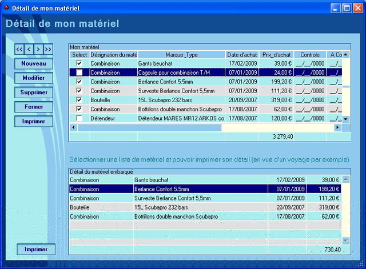Click the Controle column header

pos(310,55)
